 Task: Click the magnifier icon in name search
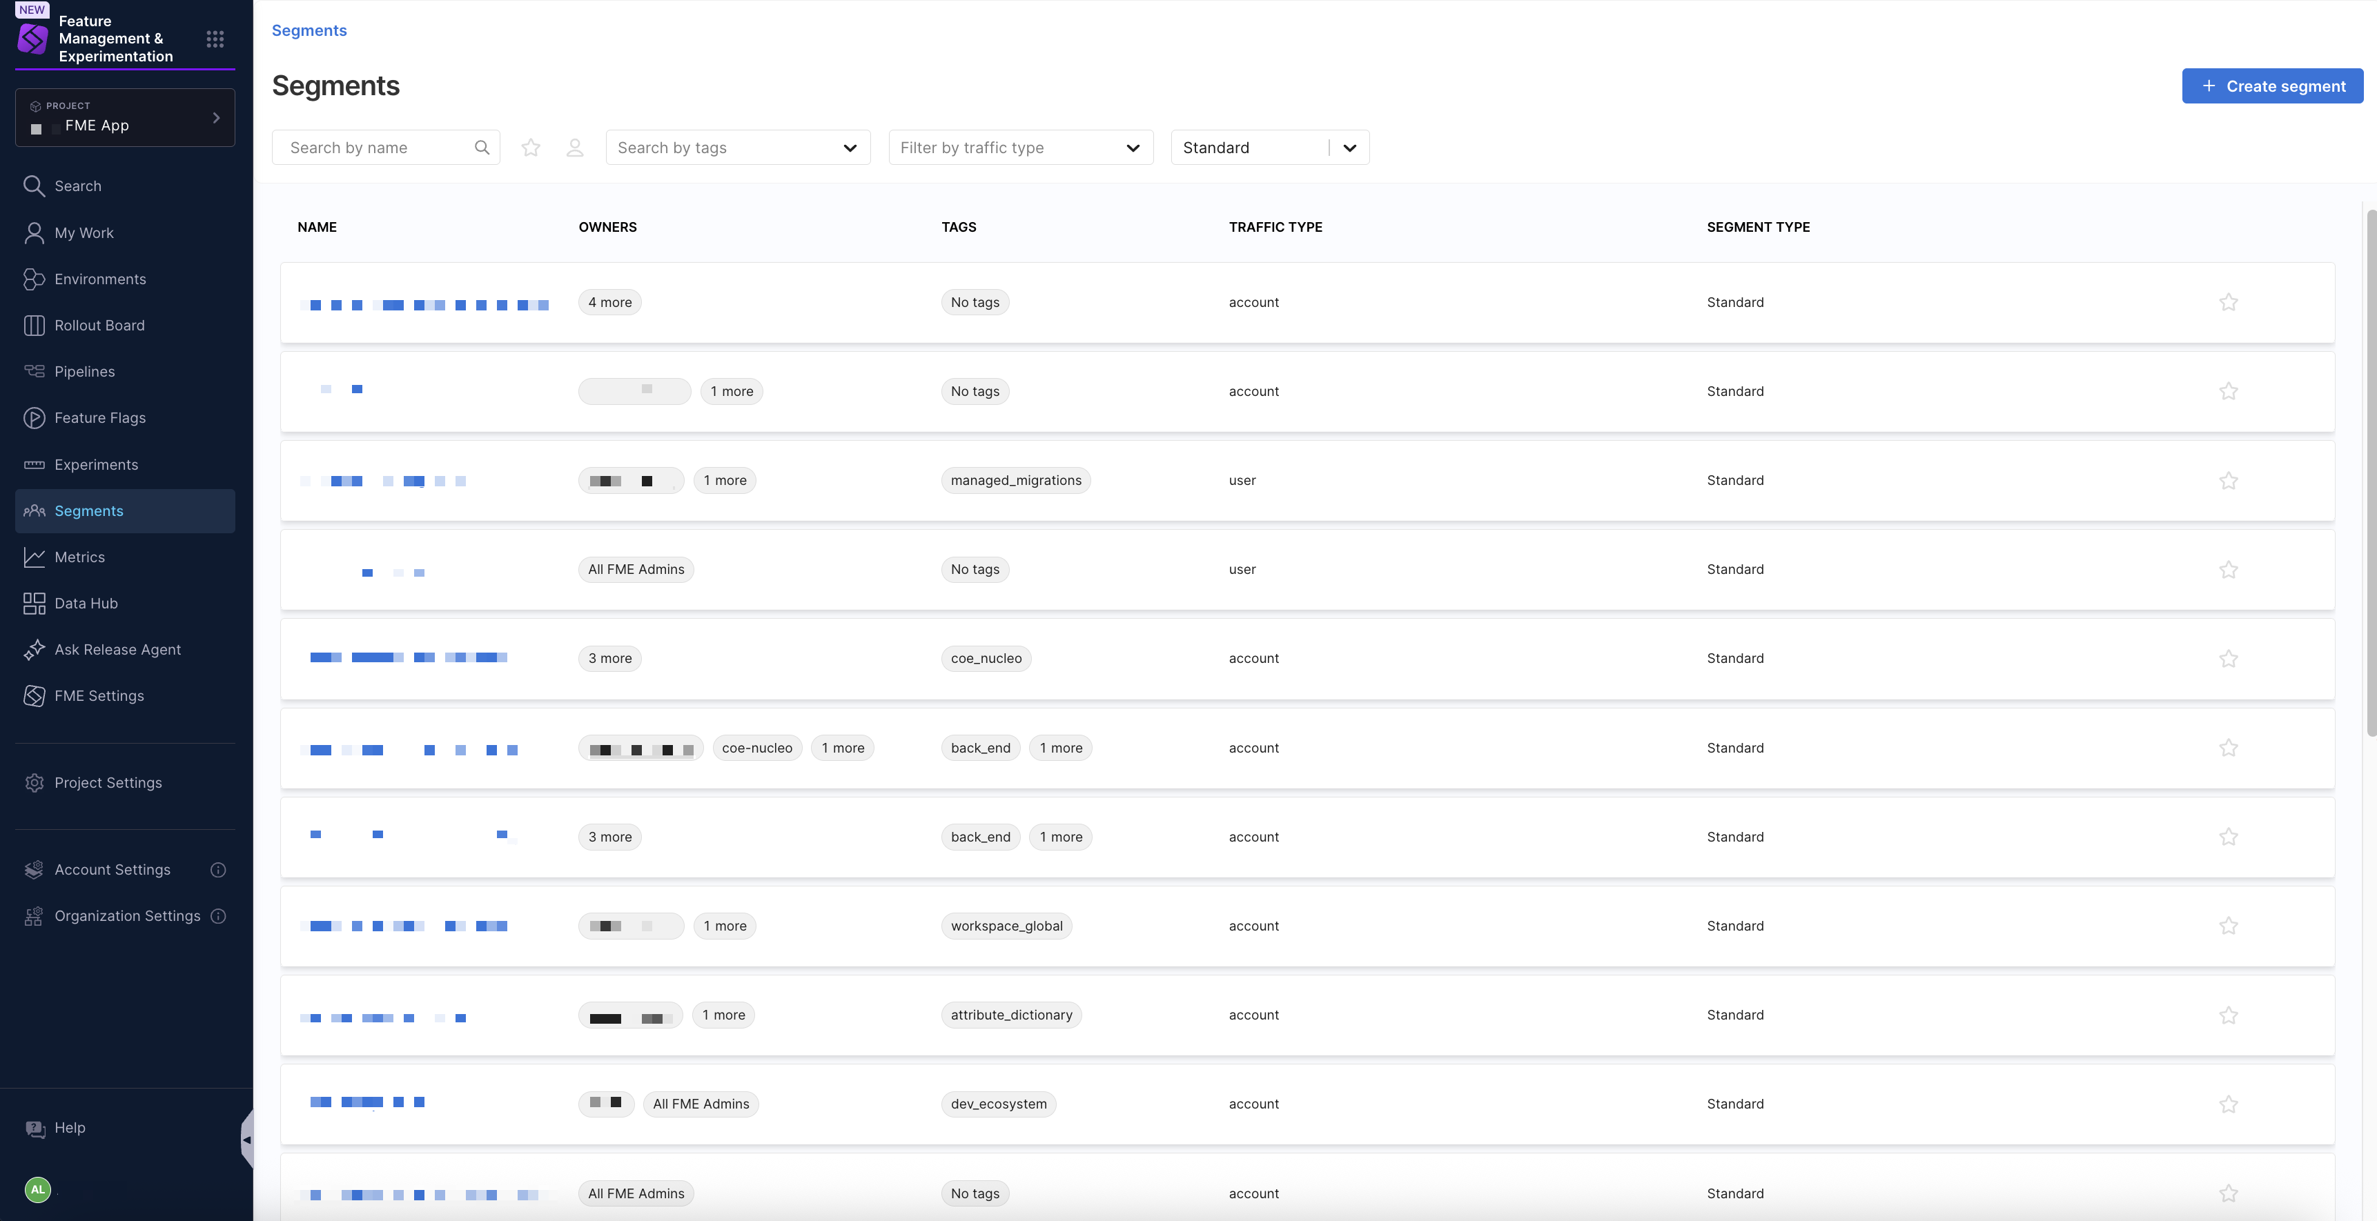click(482, 148)
